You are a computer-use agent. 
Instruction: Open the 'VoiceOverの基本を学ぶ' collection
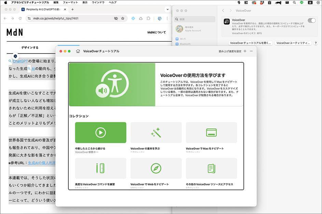[x=156, y=133]
